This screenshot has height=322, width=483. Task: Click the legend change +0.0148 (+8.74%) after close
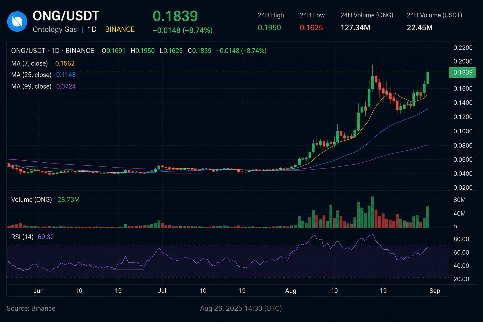241,51
